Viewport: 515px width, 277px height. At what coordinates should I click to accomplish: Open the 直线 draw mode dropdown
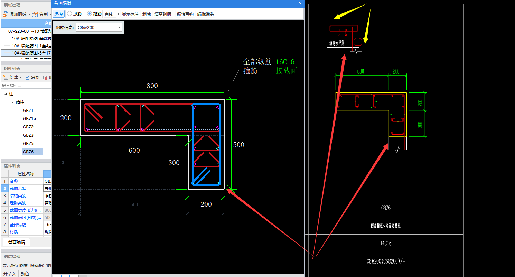pyautogui.click(x=118, y=14)
